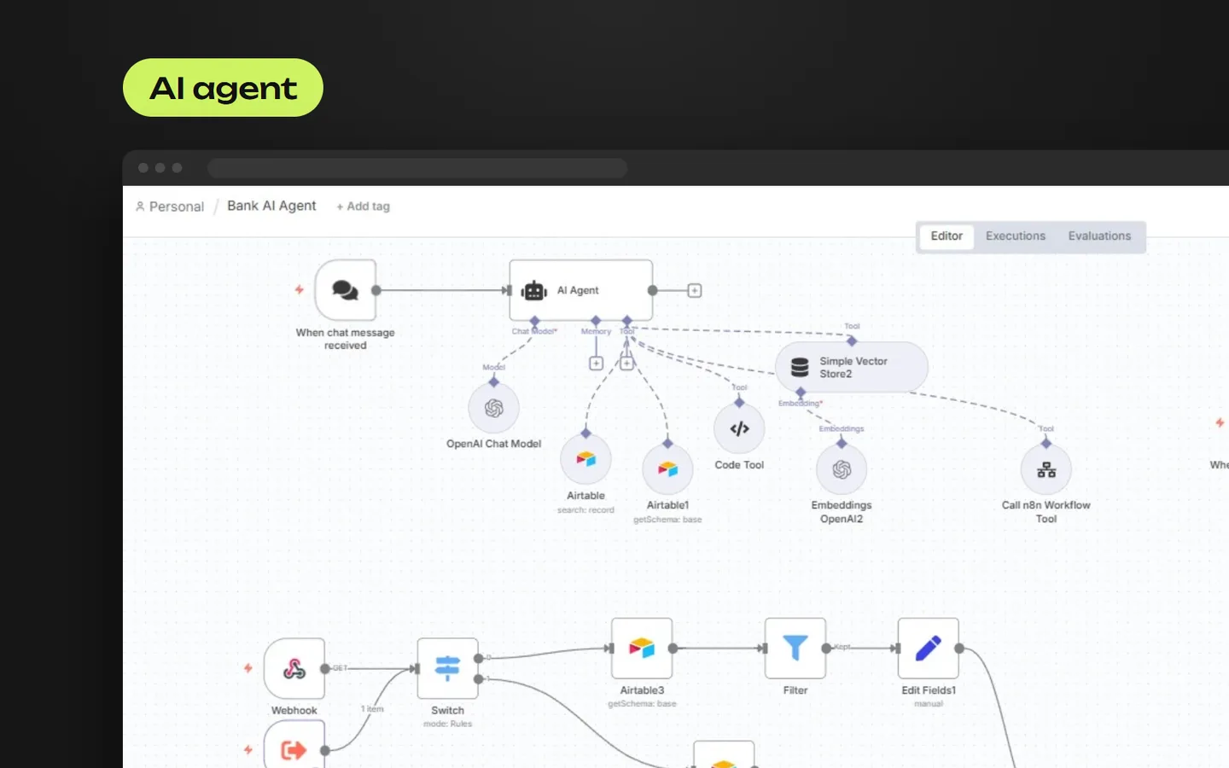1229x768 pixels.
Task: Go to the Personal project breadcrumb
Action: coord(170,207)
